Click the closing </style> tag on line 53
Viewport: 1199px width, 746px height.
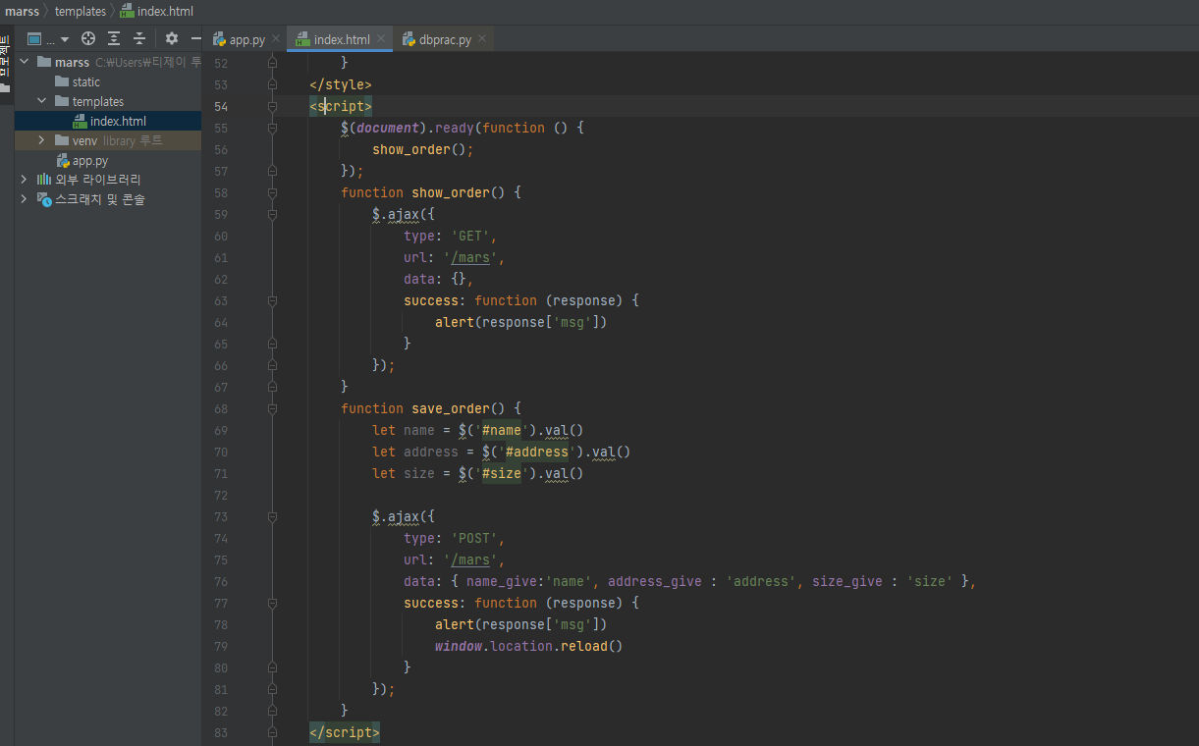[x=340, y=84]
